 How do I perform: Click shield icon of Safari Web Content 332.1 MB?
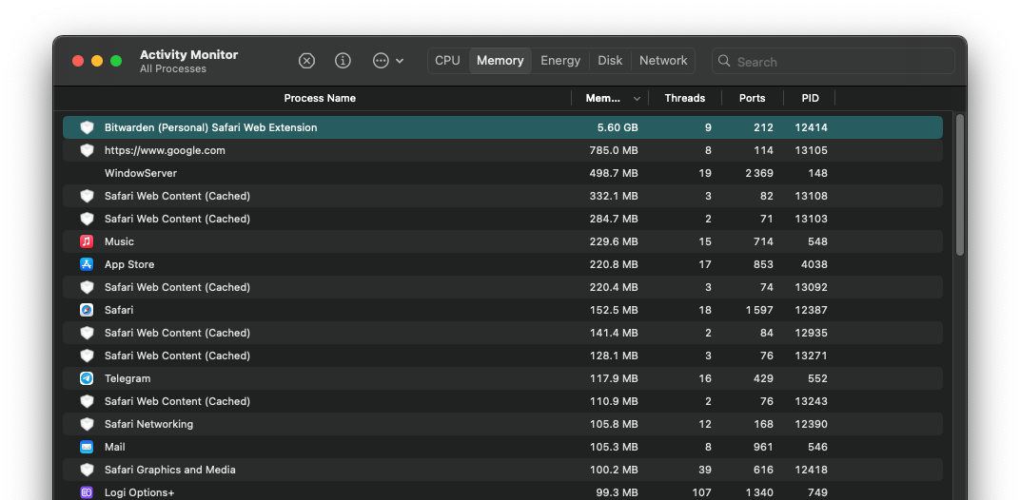[x=87, y=196]
